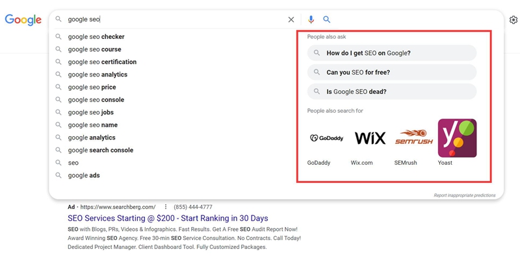Image resolution: width=520 pixels, height=262 pixels.
Task: Open settings via the gear icon
Action: pyautogui.click(x=513, y=20)
